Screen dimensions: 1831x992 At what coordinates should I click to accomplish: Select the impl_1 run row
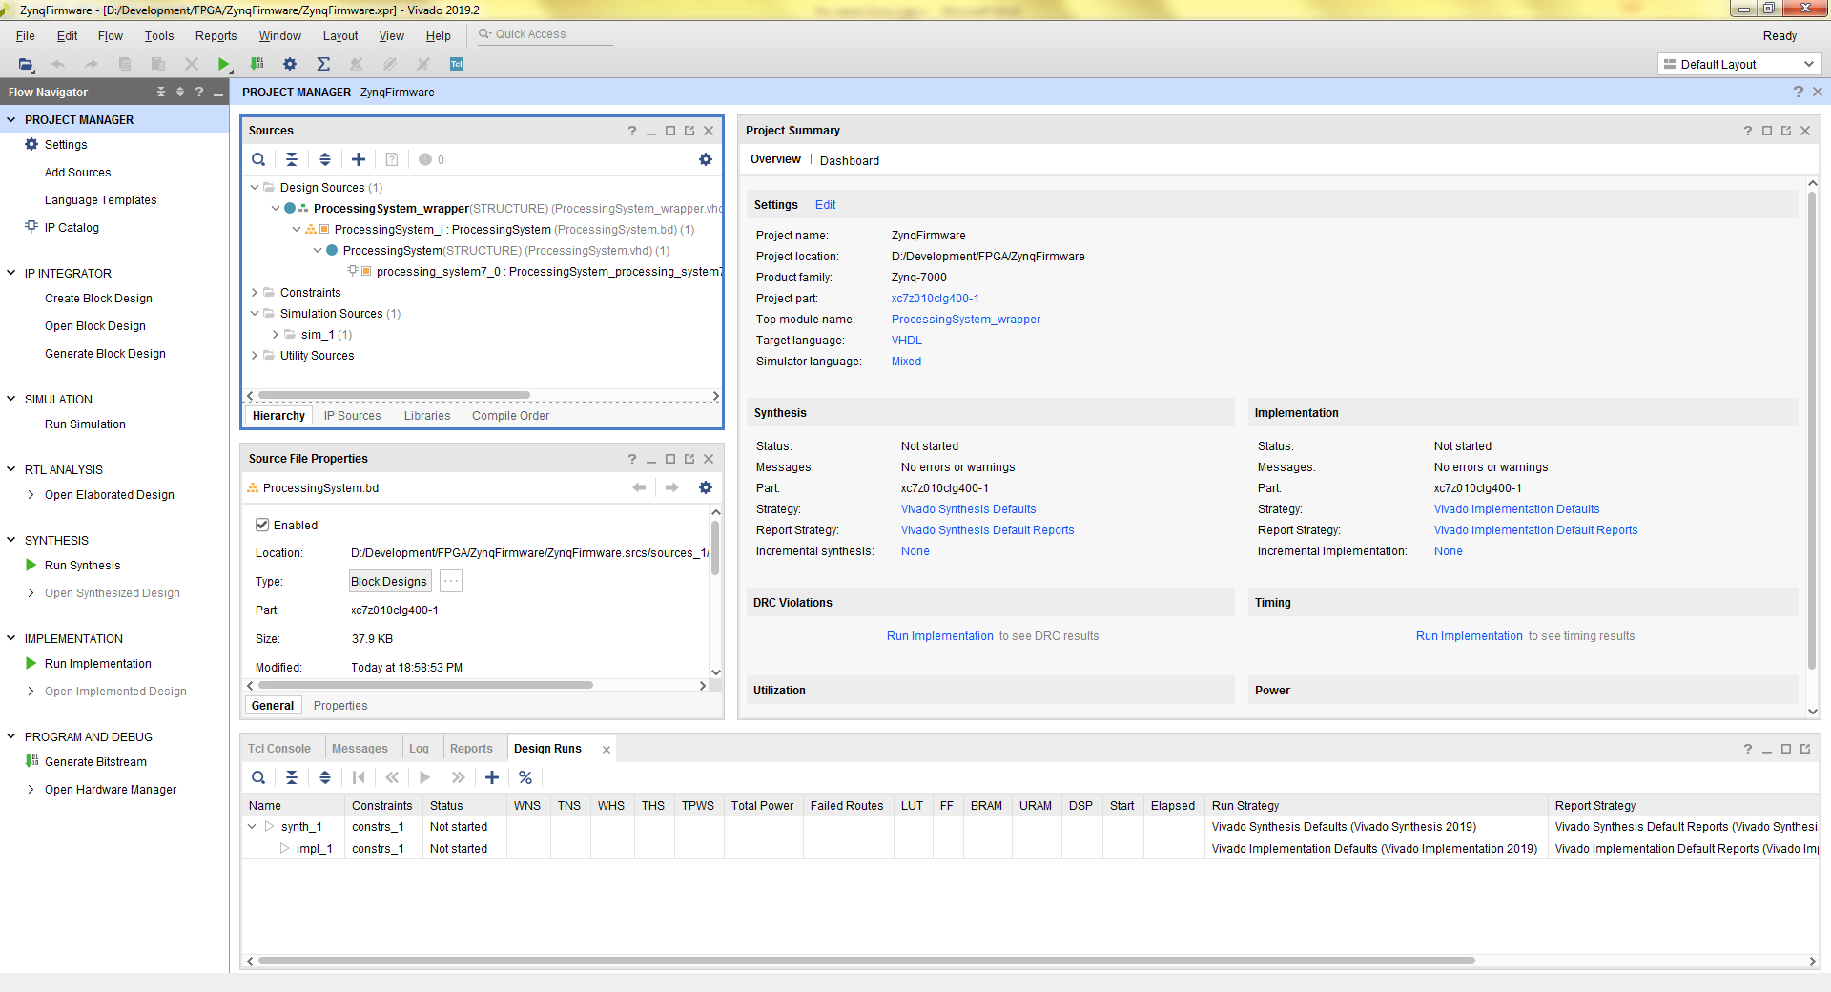click(1030, 848)
